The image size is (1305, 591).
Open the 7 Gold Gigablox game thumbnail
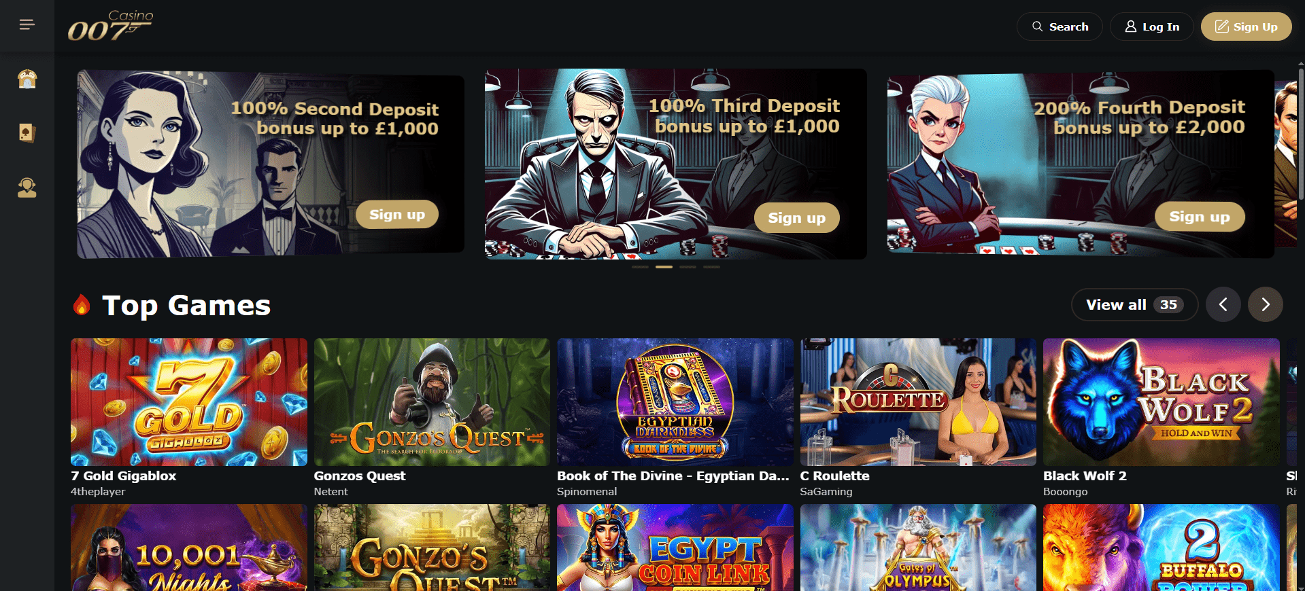[189, 402]
